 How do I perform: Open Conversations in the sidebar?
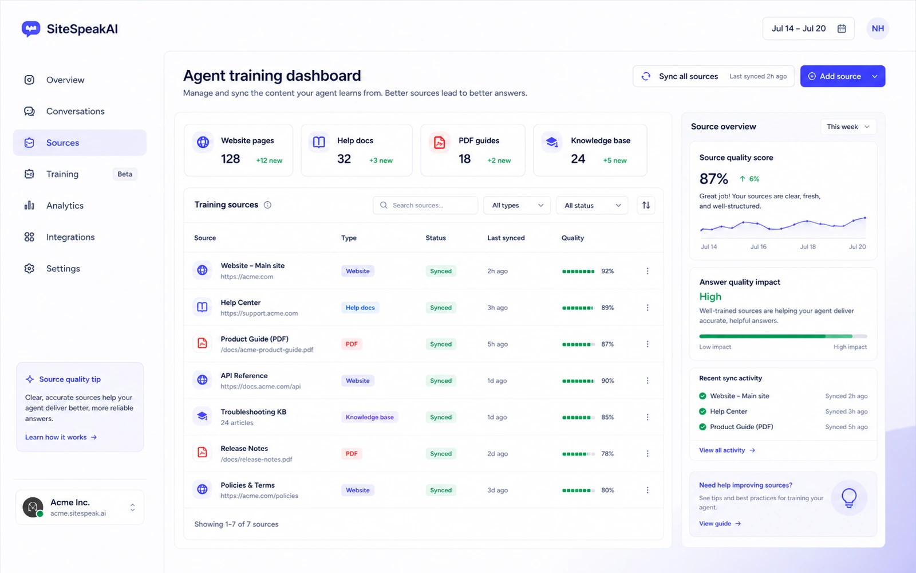click(x=80, y=111)
